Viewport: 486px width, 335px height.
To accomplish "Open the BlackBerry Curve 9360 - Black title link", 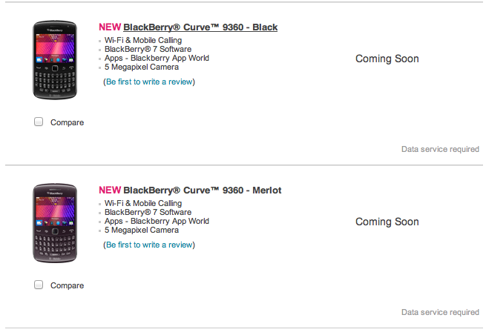I will (x=200, y=27).
